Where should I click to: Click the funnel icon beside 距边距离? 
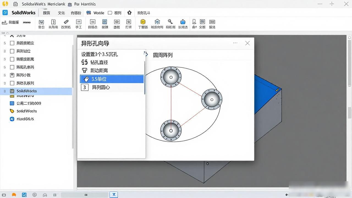coord(85,70)
